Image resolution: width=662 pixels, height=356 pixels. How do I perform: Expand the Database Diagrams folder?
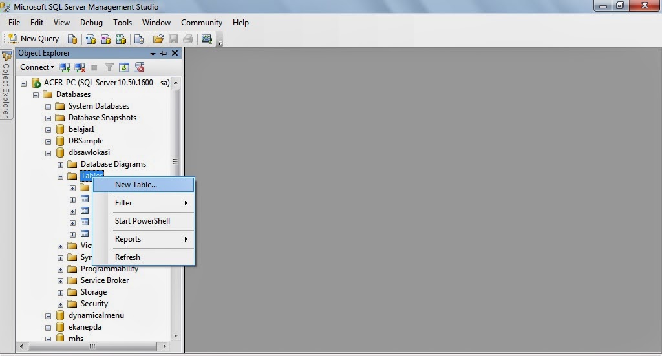tap(60, 165)
